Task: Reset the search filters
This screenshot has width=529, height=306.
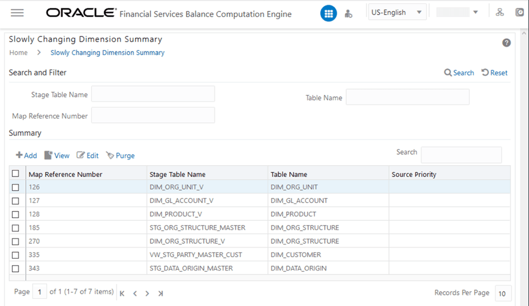Action: [495, 73]
